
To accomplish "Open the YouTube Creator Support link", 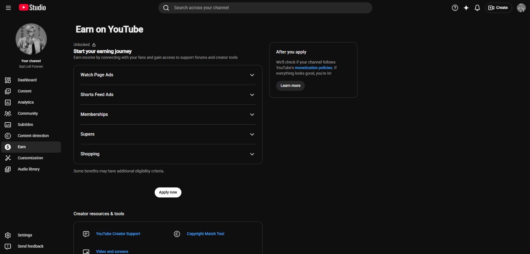I will click(x=118, y=234).
